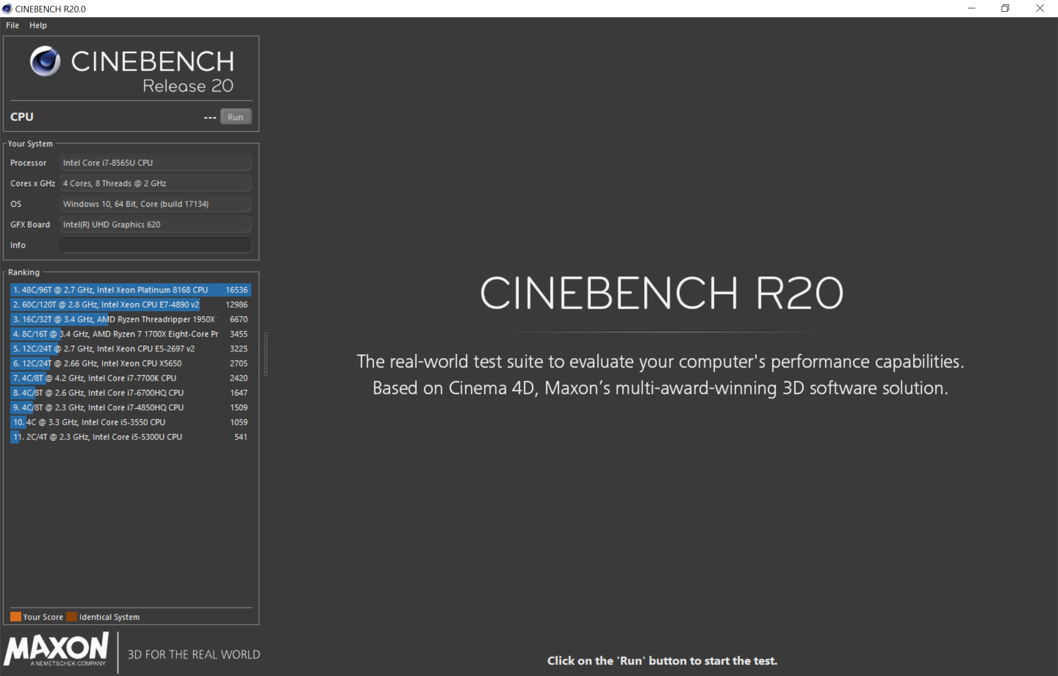This screenshot has width=1058, height=676.
Task: Select the Core i7-4850HQ ranking row
Action: coord(131,408)
